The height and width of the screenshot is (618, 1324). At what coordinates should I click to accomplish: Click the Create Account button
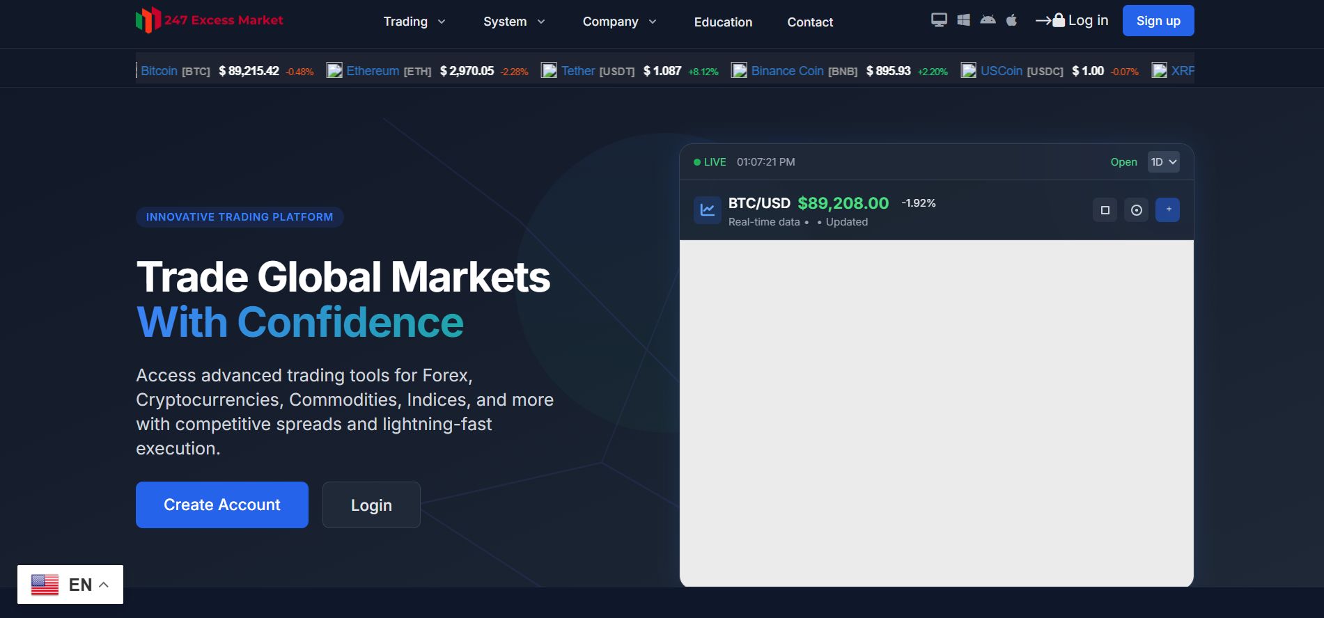(222, 505)
